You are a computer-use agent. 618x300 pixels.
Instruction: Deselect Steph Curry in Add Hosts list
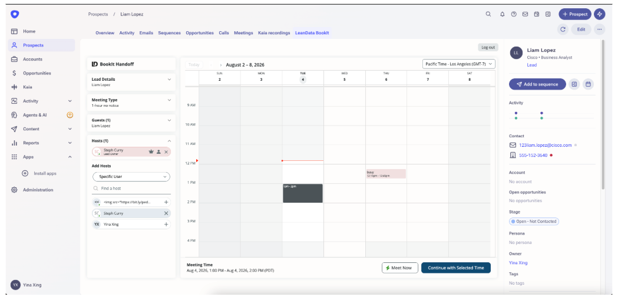(x=166, y=213)
